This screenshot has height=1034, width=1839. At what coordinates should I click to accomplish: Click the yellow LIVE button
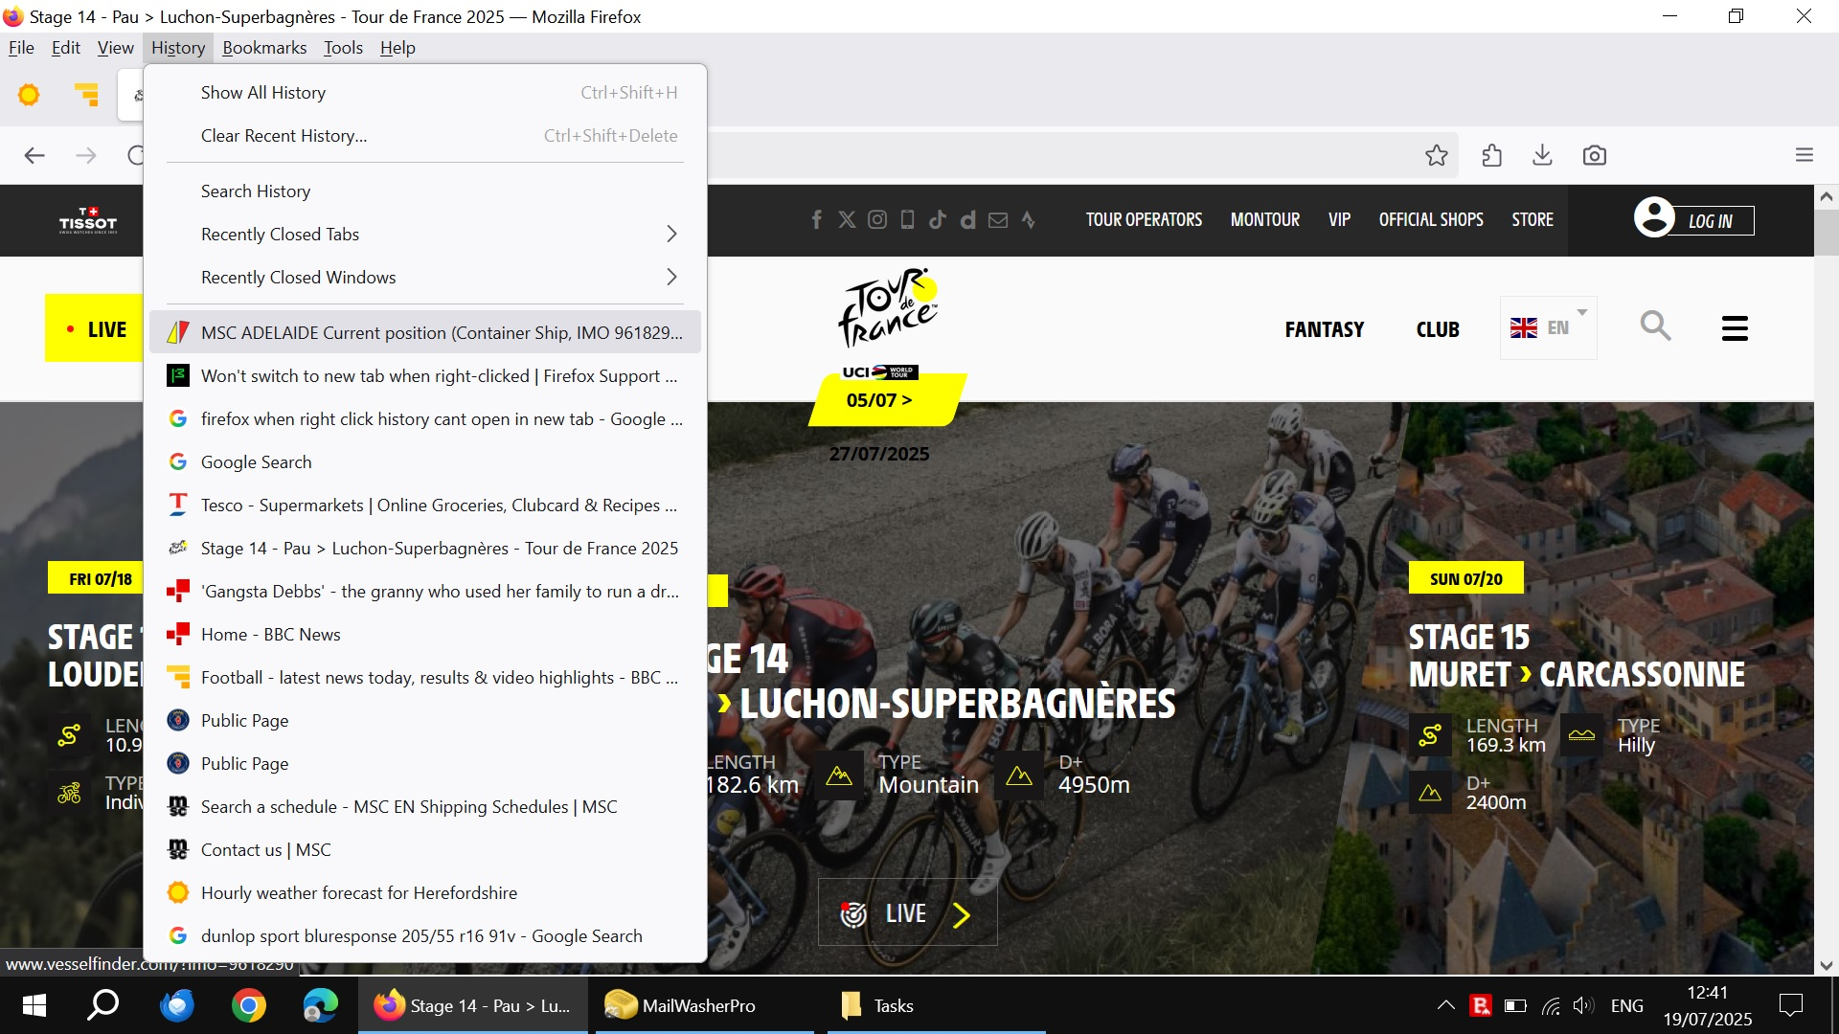tap(95, 328)
